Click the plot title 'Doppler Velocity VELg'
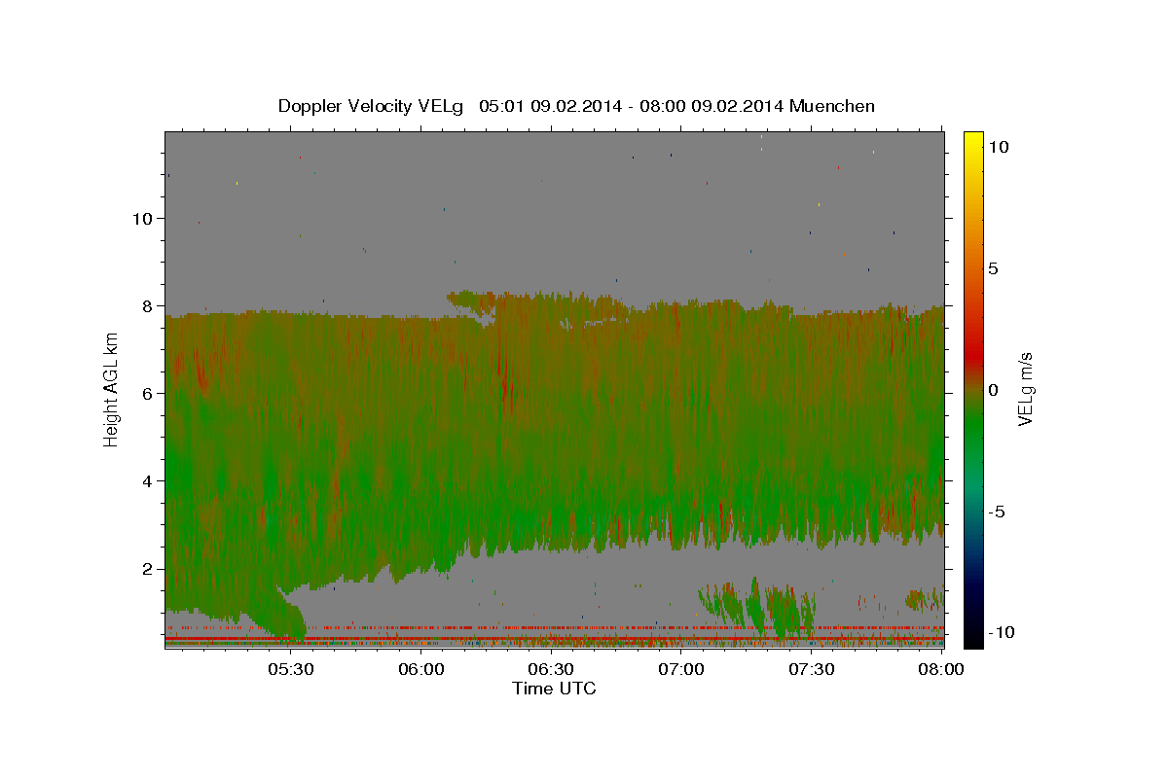The height and width of the screenshot is (778, 1168). (x=371, y=106)
